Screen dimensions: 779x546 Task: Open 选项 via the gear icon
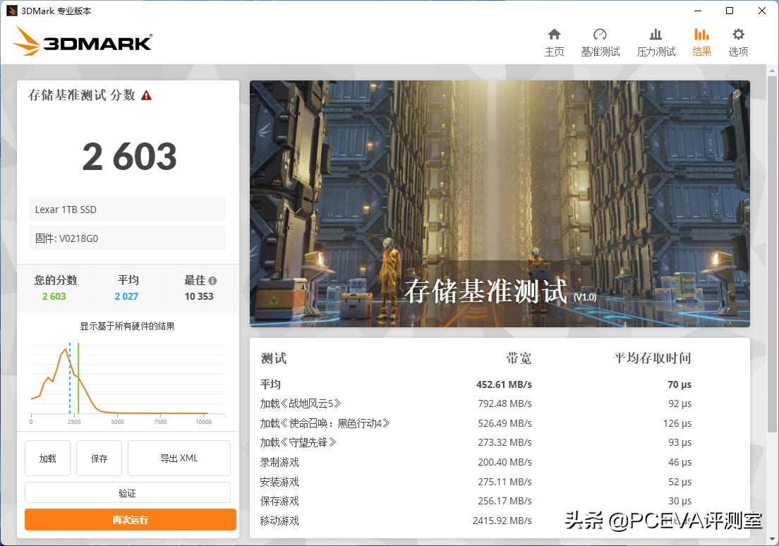738,41
